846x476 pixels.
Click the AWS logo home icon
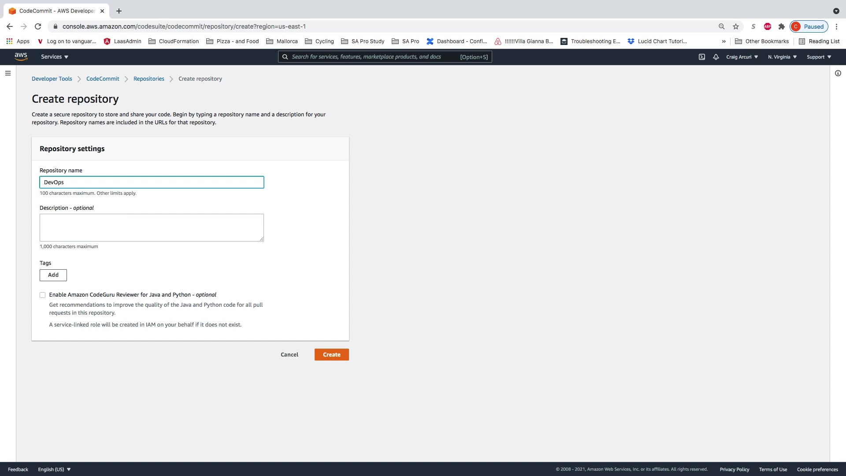(21, 56)
